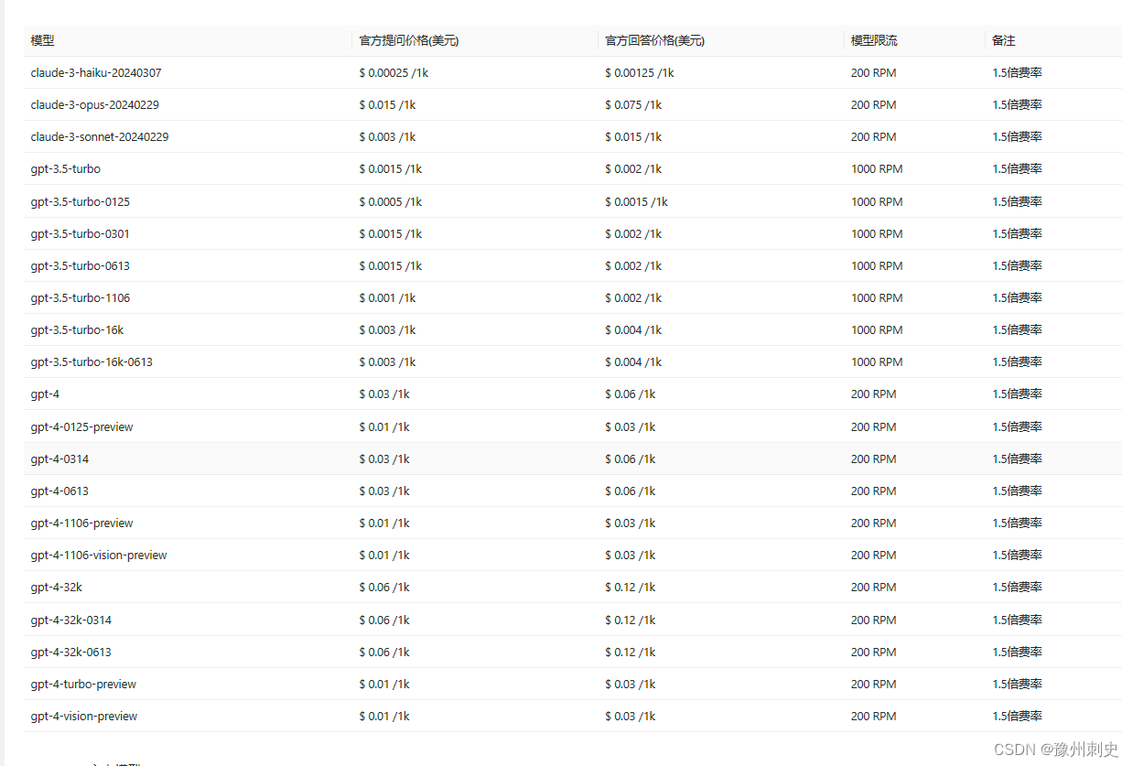Click gpt-3.5-turbo-16k-0613 rate limit 1000 RPM
The height and width of the screenshot is (766, 1133).
pyautogui.click(x=877, y=361)
